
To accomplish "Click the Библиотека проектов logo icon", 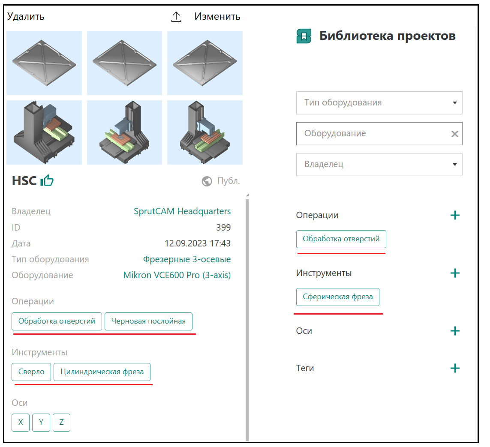I will tap(304, 36).
